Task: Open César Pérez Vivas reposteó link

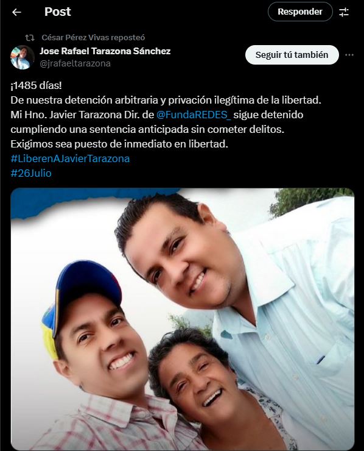Action: [x=93, y=37]
